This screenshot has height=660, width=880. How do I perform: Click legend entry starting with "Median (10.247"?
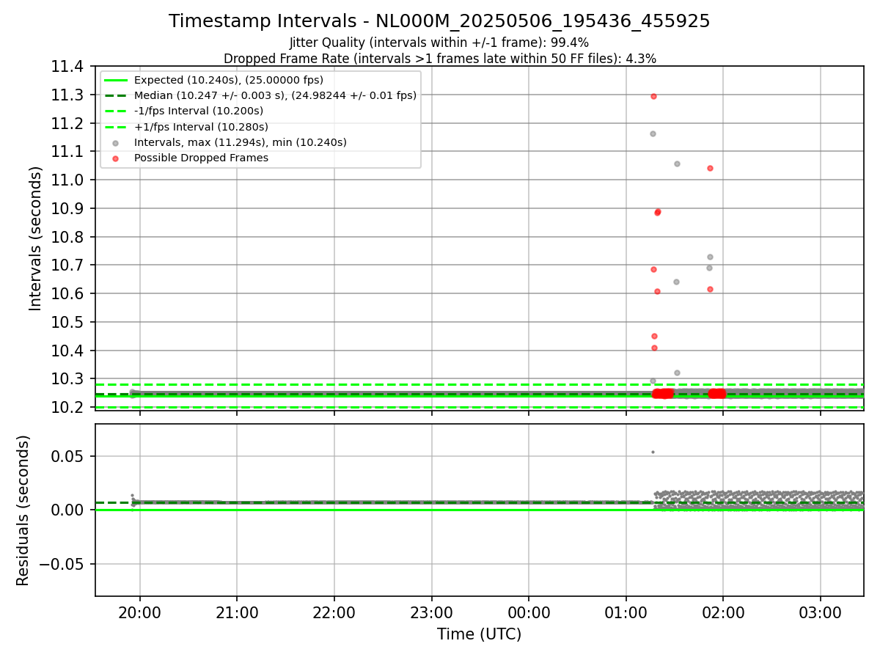point(275,95)
